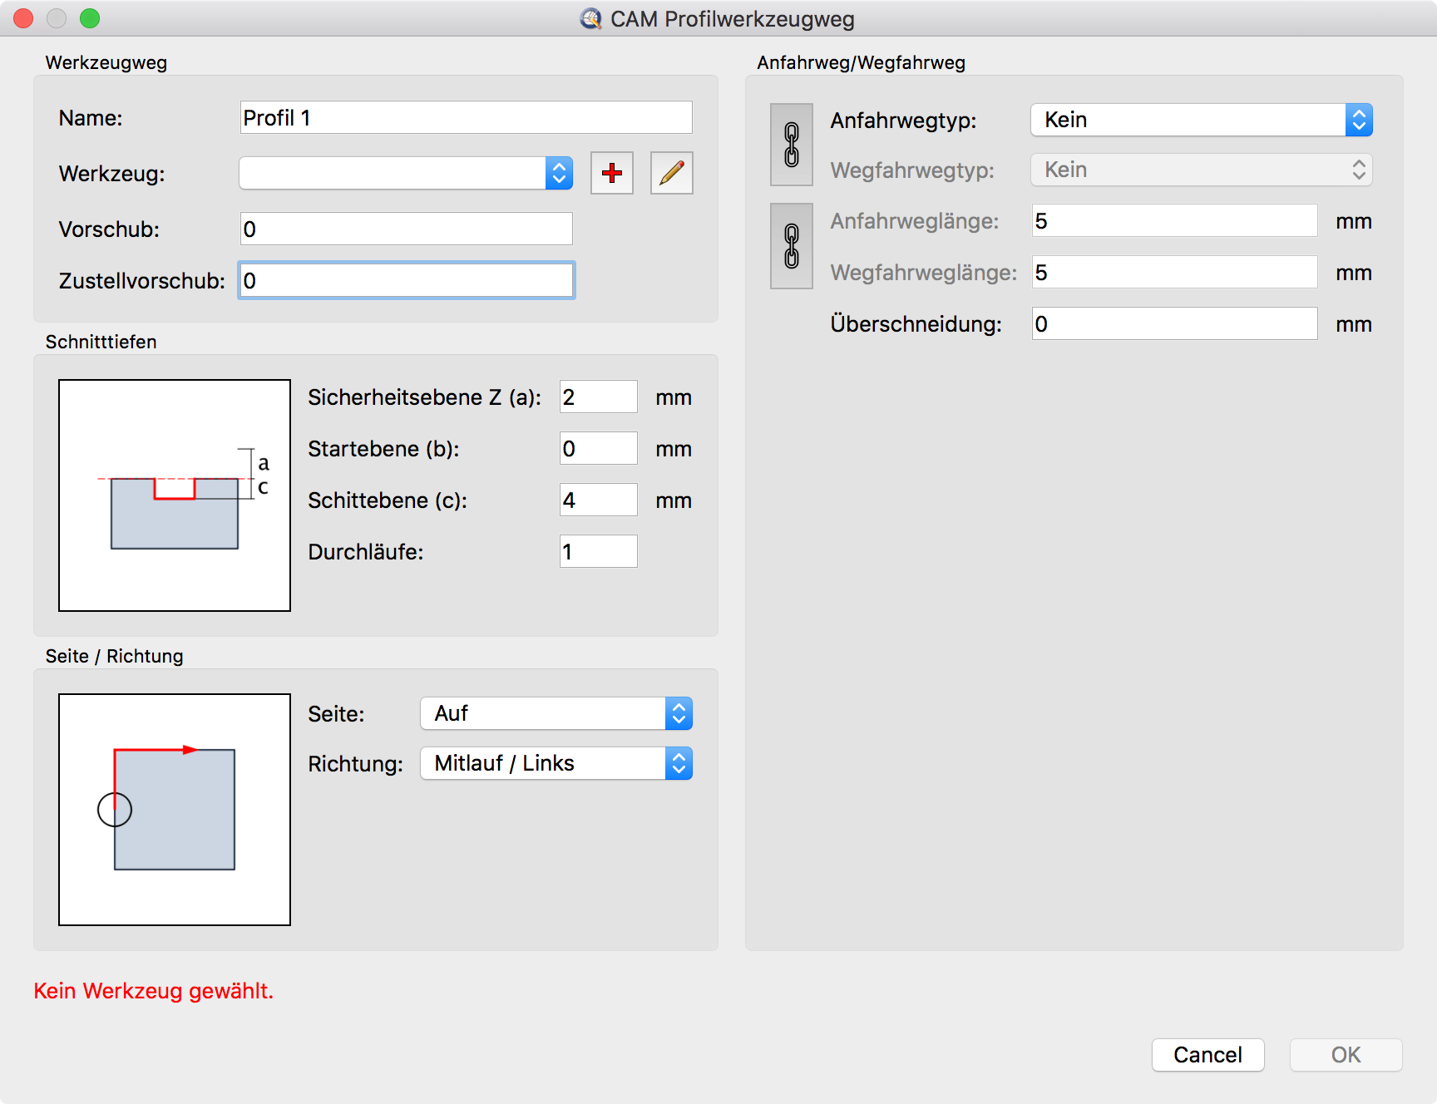Screen dimensions: 1437x1104
Task: Click the CAM icon in title bar
Action: (590, 18)
